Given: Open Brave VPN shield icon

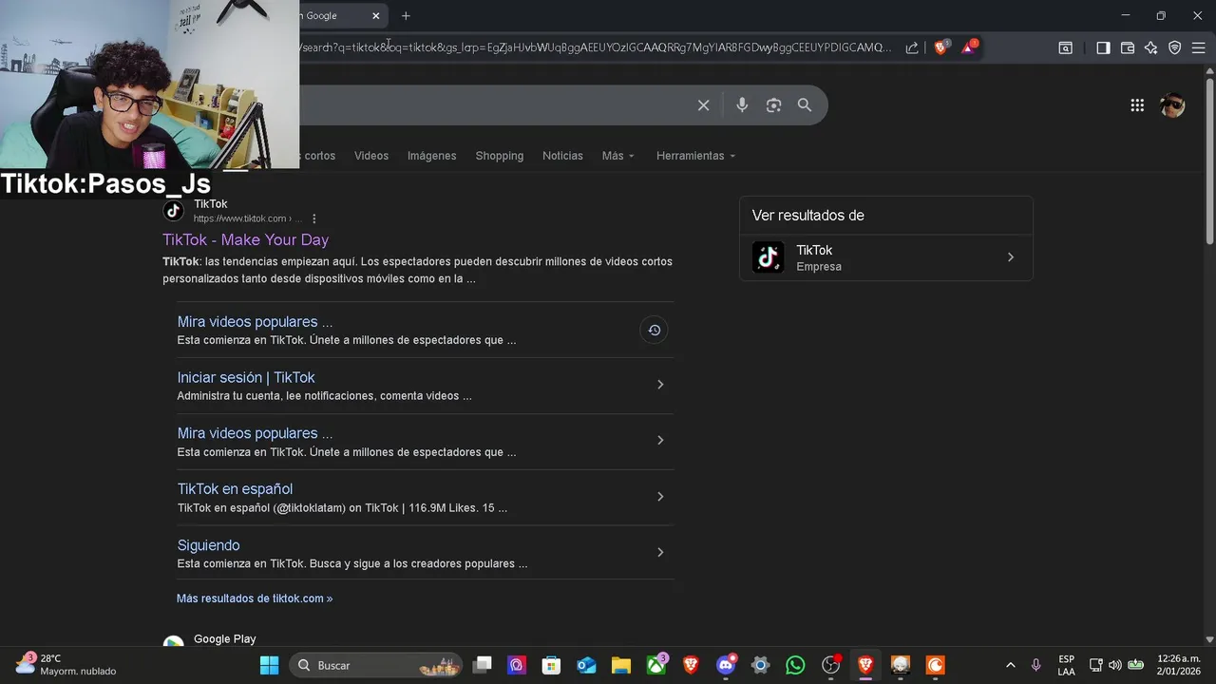Looking at the screenshot, I should (x=1175, y=47).
